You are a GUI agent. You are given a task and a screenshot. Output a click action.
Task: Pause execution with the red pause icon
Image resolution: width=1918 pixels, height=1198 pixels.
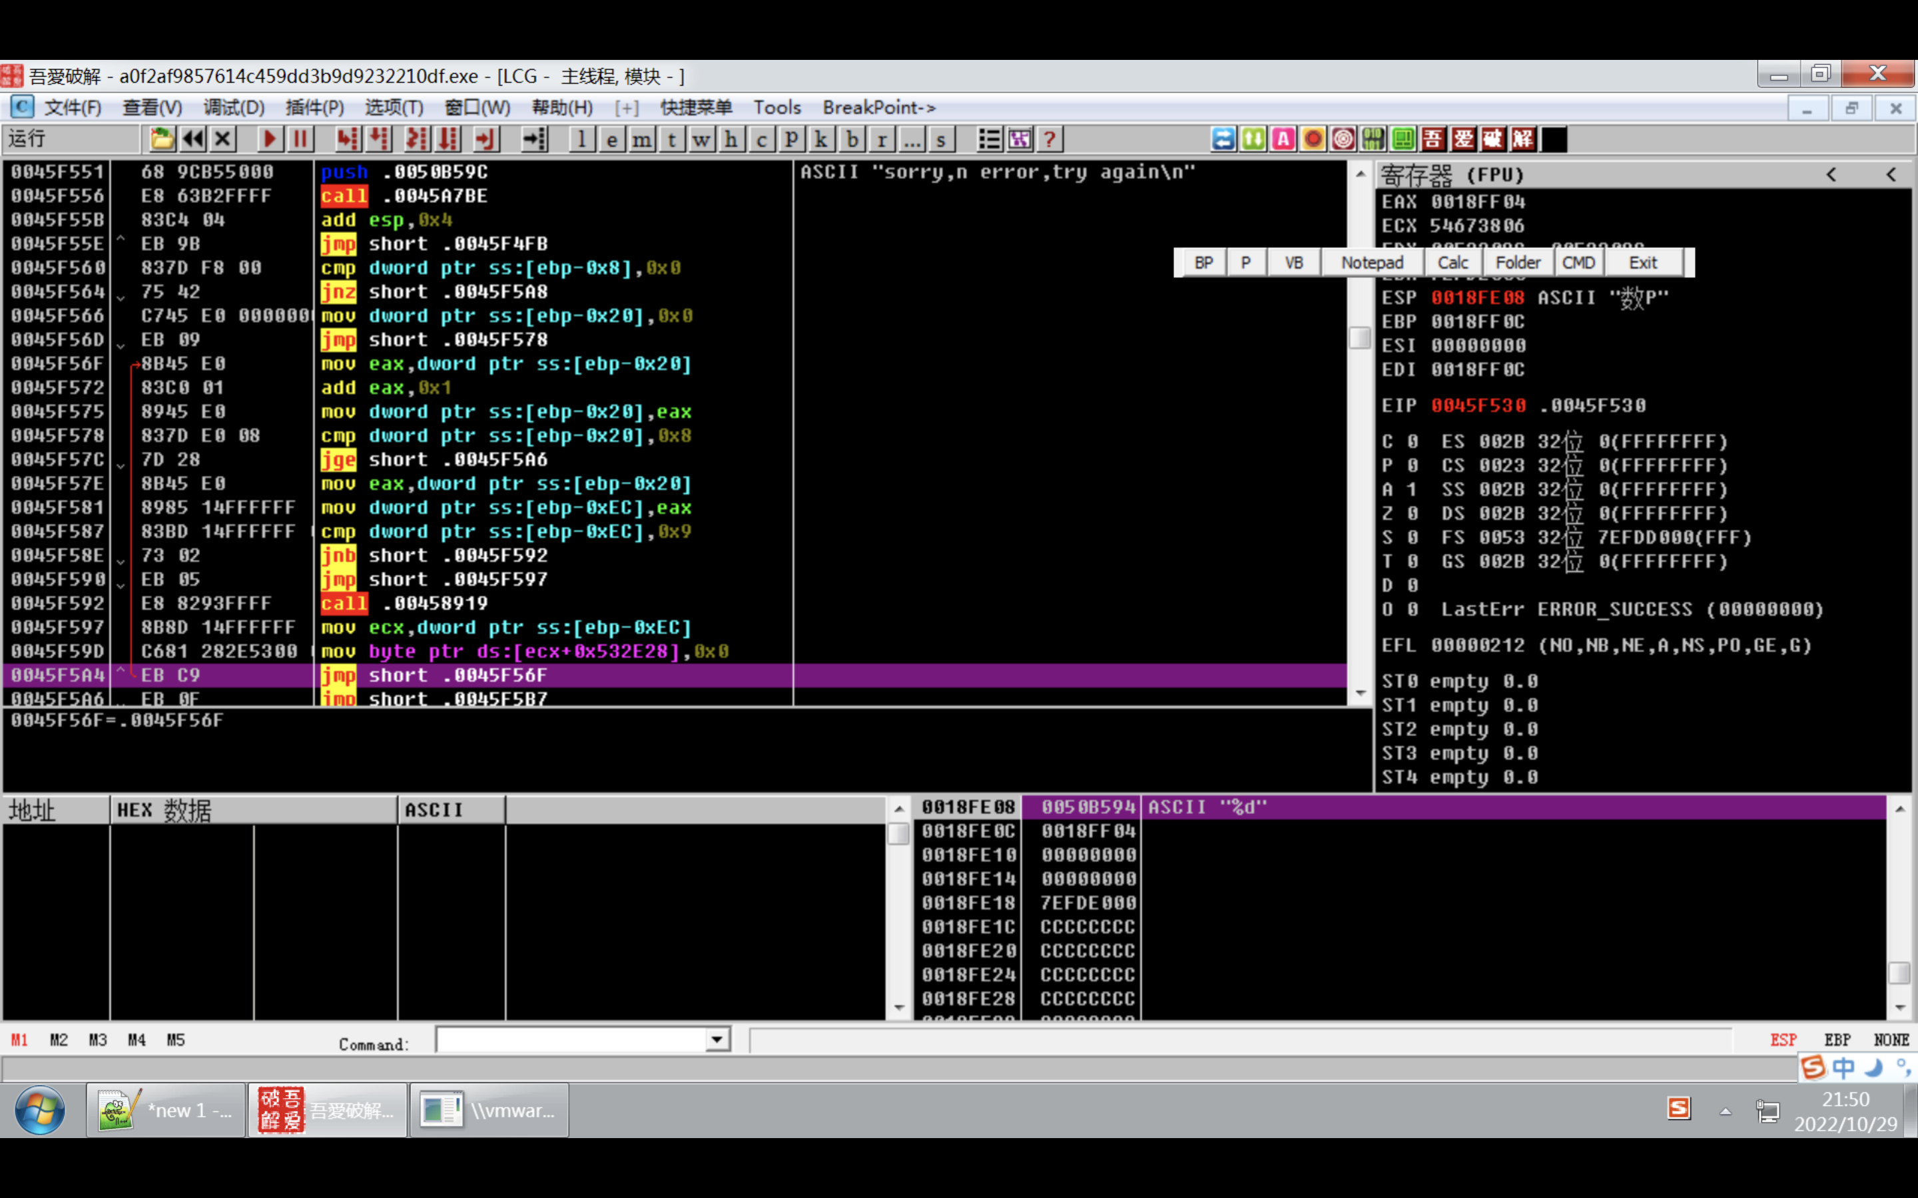coord(300,140)
